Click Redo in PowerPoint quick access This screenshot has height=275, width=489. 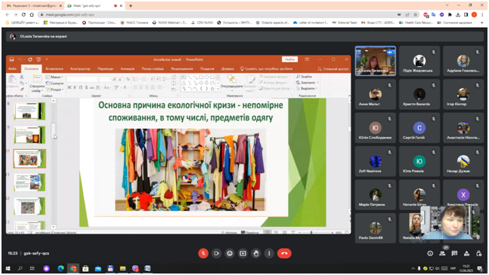[30, 60]
